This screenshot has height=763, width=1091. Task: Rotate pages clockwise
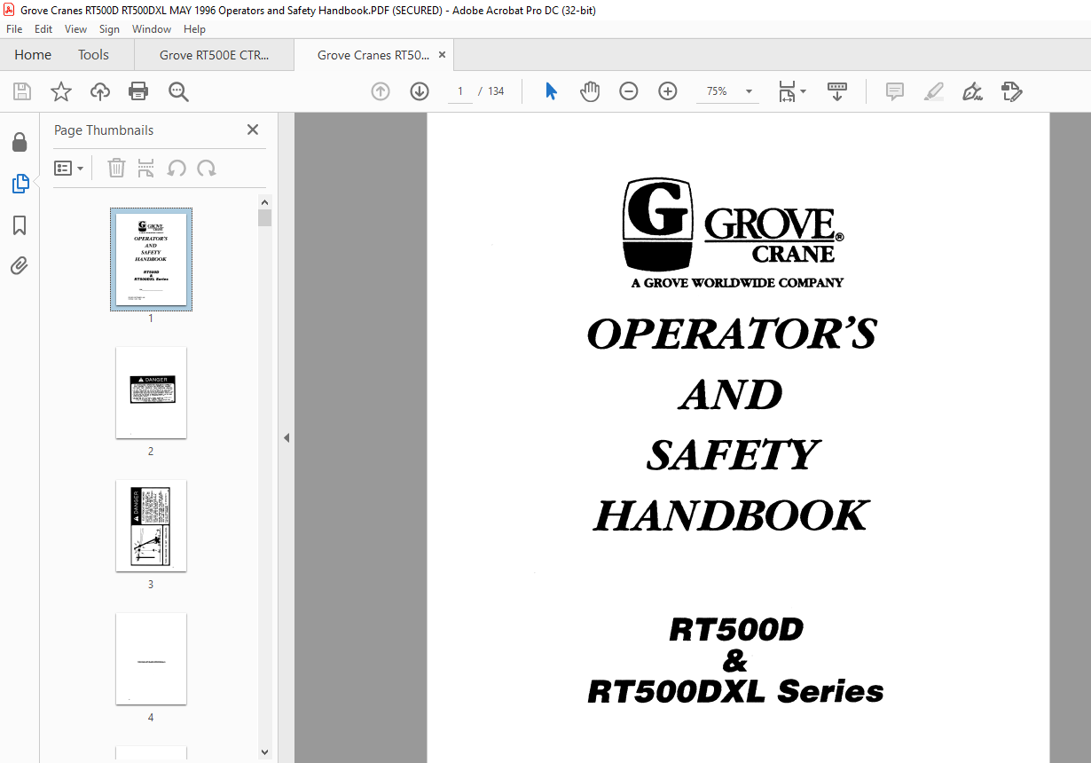[x=207, y=168]
